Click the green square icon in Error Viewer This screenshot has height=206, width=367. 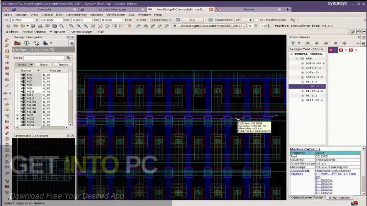tap(335, 43)
